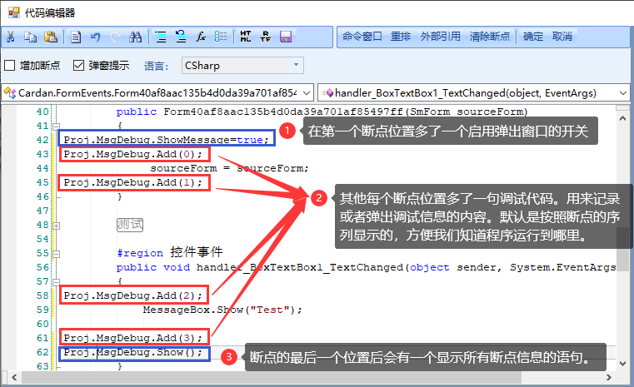Click the horizontal scrollbar left arrow

14,377
